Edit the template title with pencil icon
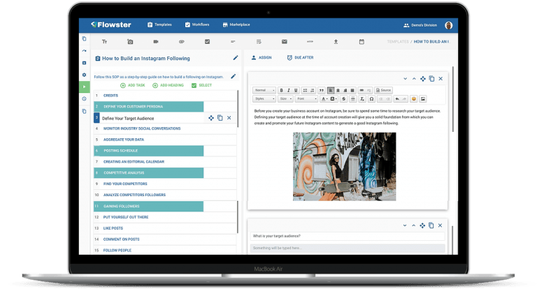Image resolution: width=537 pixels, height=289 pixels. pyautogui.click(x=235, y=58)
